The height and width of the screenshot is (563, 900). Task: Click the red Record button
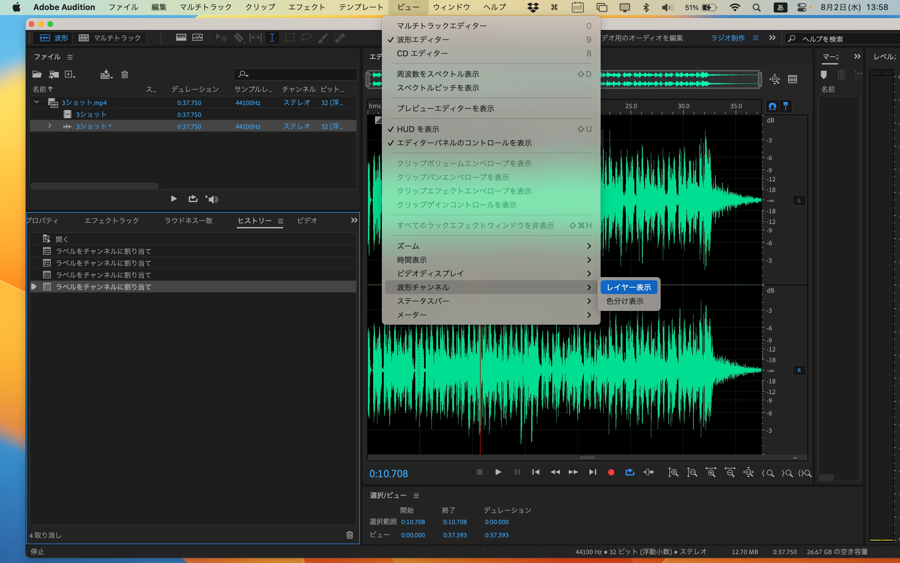[x=611, y=472]
